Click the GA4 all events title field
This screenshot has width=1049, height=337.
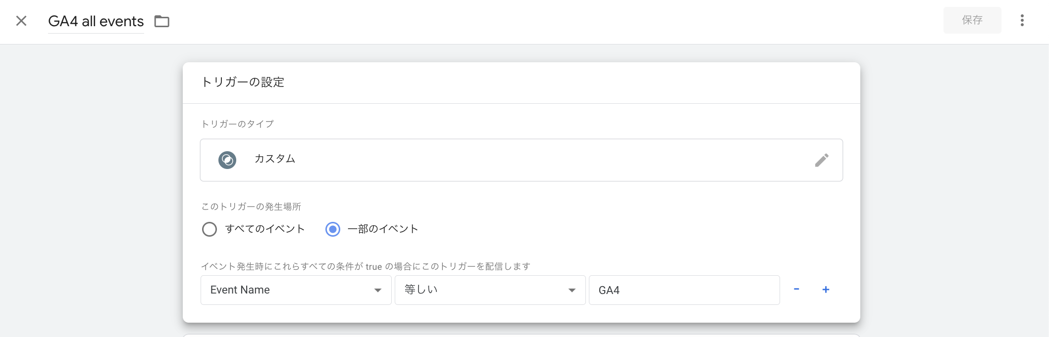tap(95, 21)
